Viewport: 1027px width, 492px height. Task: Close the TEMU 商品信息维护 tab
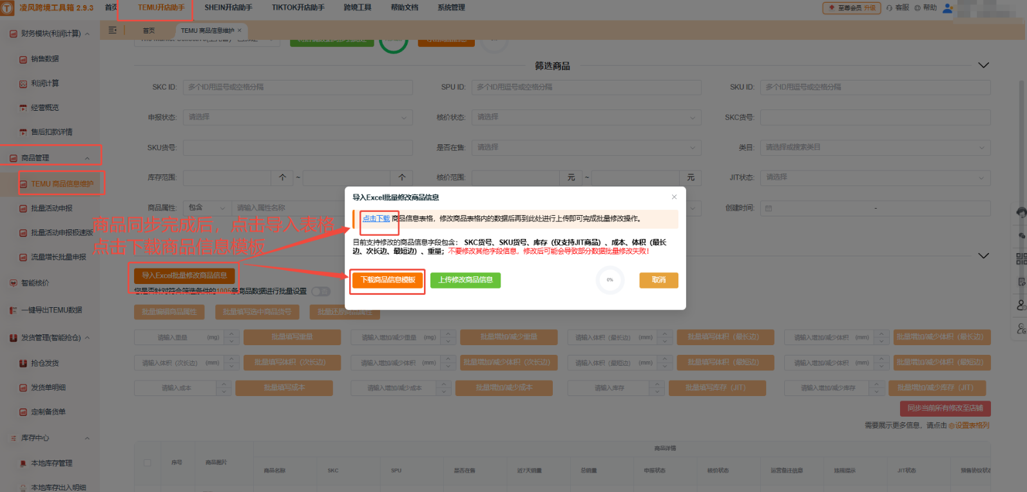point(240,30)
